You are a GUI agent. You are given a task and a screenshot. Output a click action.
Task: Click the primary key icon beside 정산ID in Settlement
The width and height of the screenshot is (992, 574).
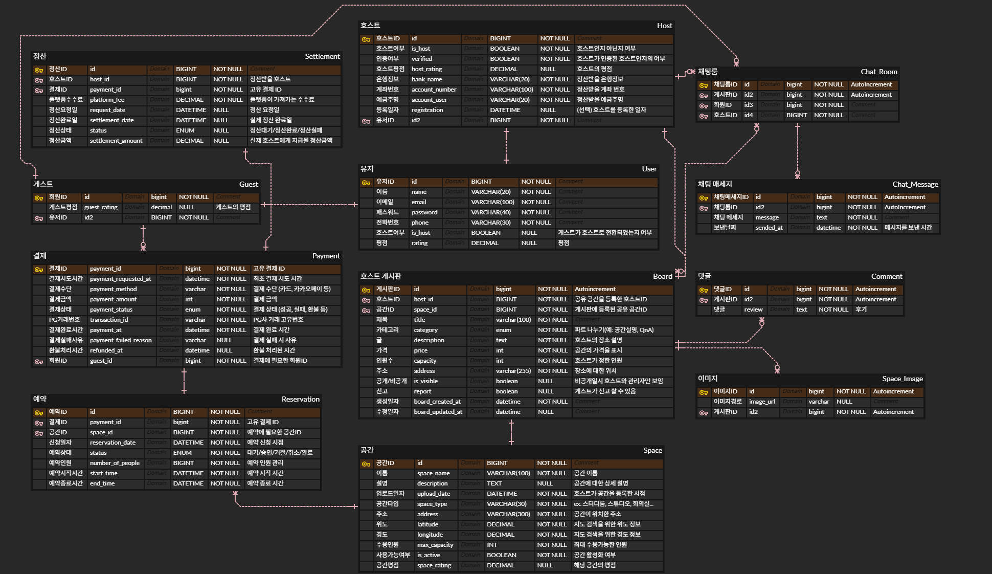tap(39, 70)
